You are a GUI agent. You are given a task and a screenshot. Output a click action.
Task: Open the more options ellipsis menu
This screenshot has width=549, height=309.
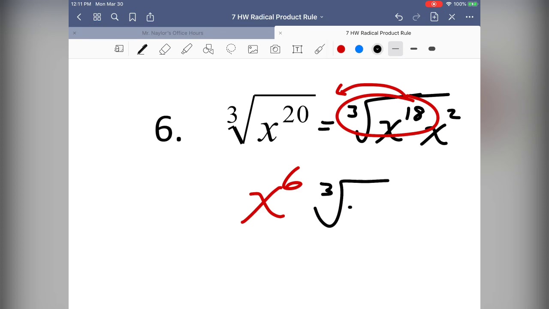(x=470, y=17)
